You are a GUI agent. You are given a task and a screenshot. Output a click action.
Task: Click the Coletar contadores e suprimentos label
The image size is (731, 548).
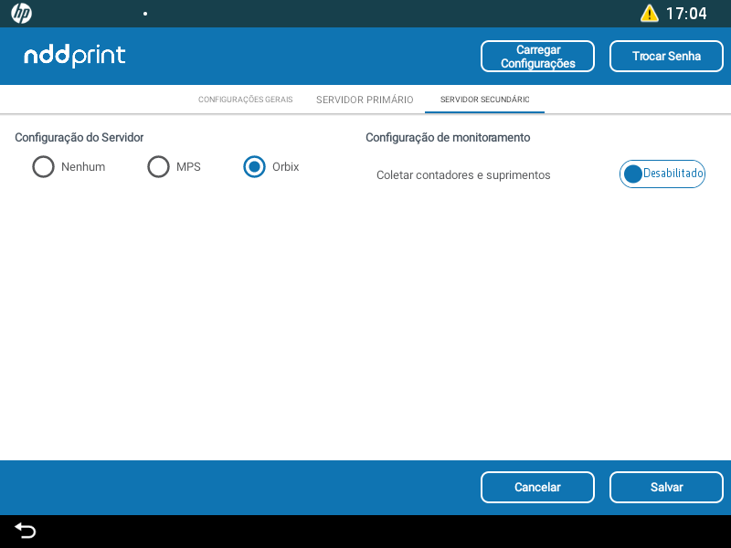point(463,174)
